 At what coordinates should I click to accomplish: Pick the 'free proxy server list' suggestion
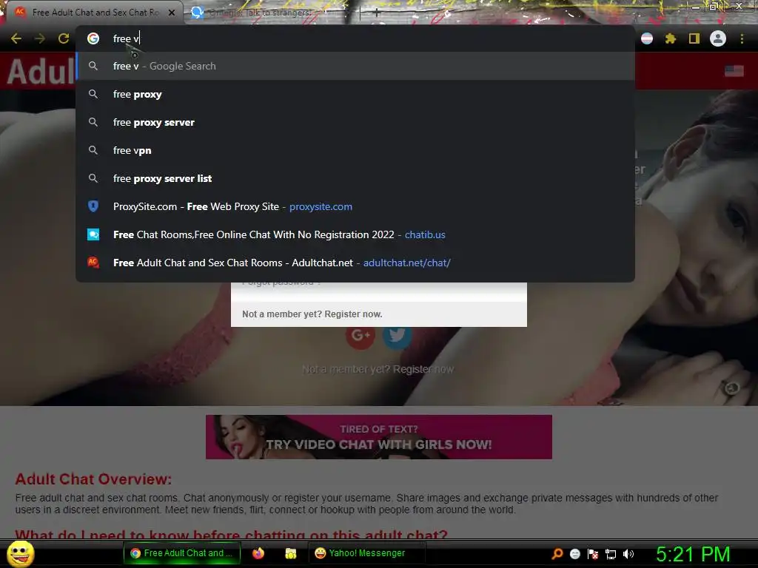tap(355, 178)
